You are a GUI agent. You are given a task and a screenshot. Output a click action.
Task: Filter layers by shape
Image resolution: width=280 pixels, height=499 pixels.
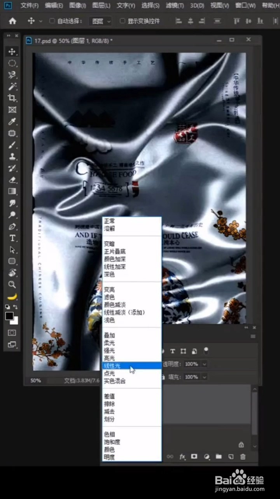click(x=184, y=351)
